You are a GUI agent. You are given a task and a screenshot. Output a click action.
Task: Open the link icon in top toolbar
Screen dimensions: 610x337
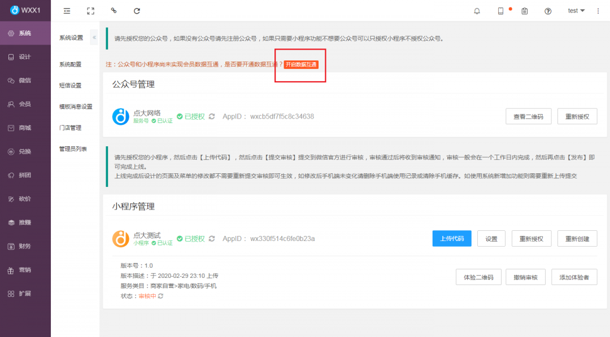114,11
